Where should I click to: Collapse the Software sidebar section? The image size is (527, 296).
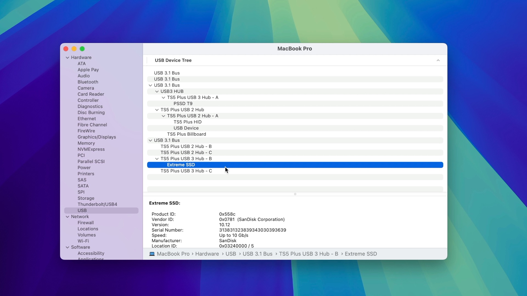[x=68, y=247]
